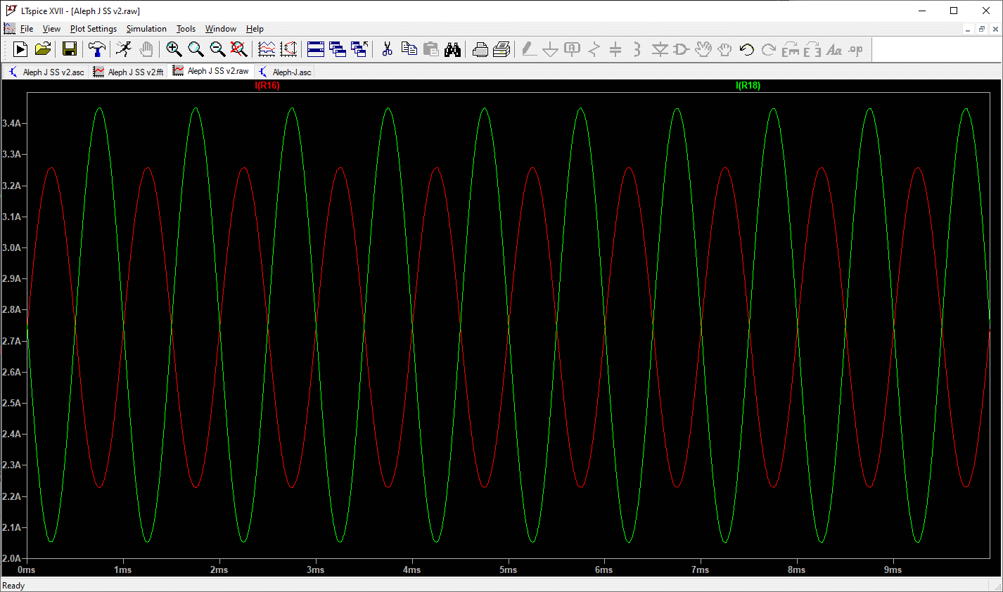Click the Redo arrow icon

pyautogui.click(x=769, y=49)
